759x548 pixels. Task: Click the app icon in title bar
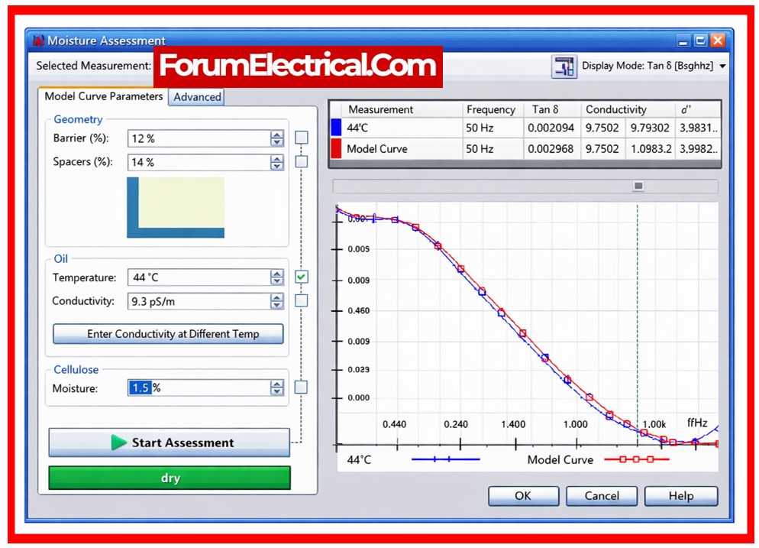coord(37,41)
